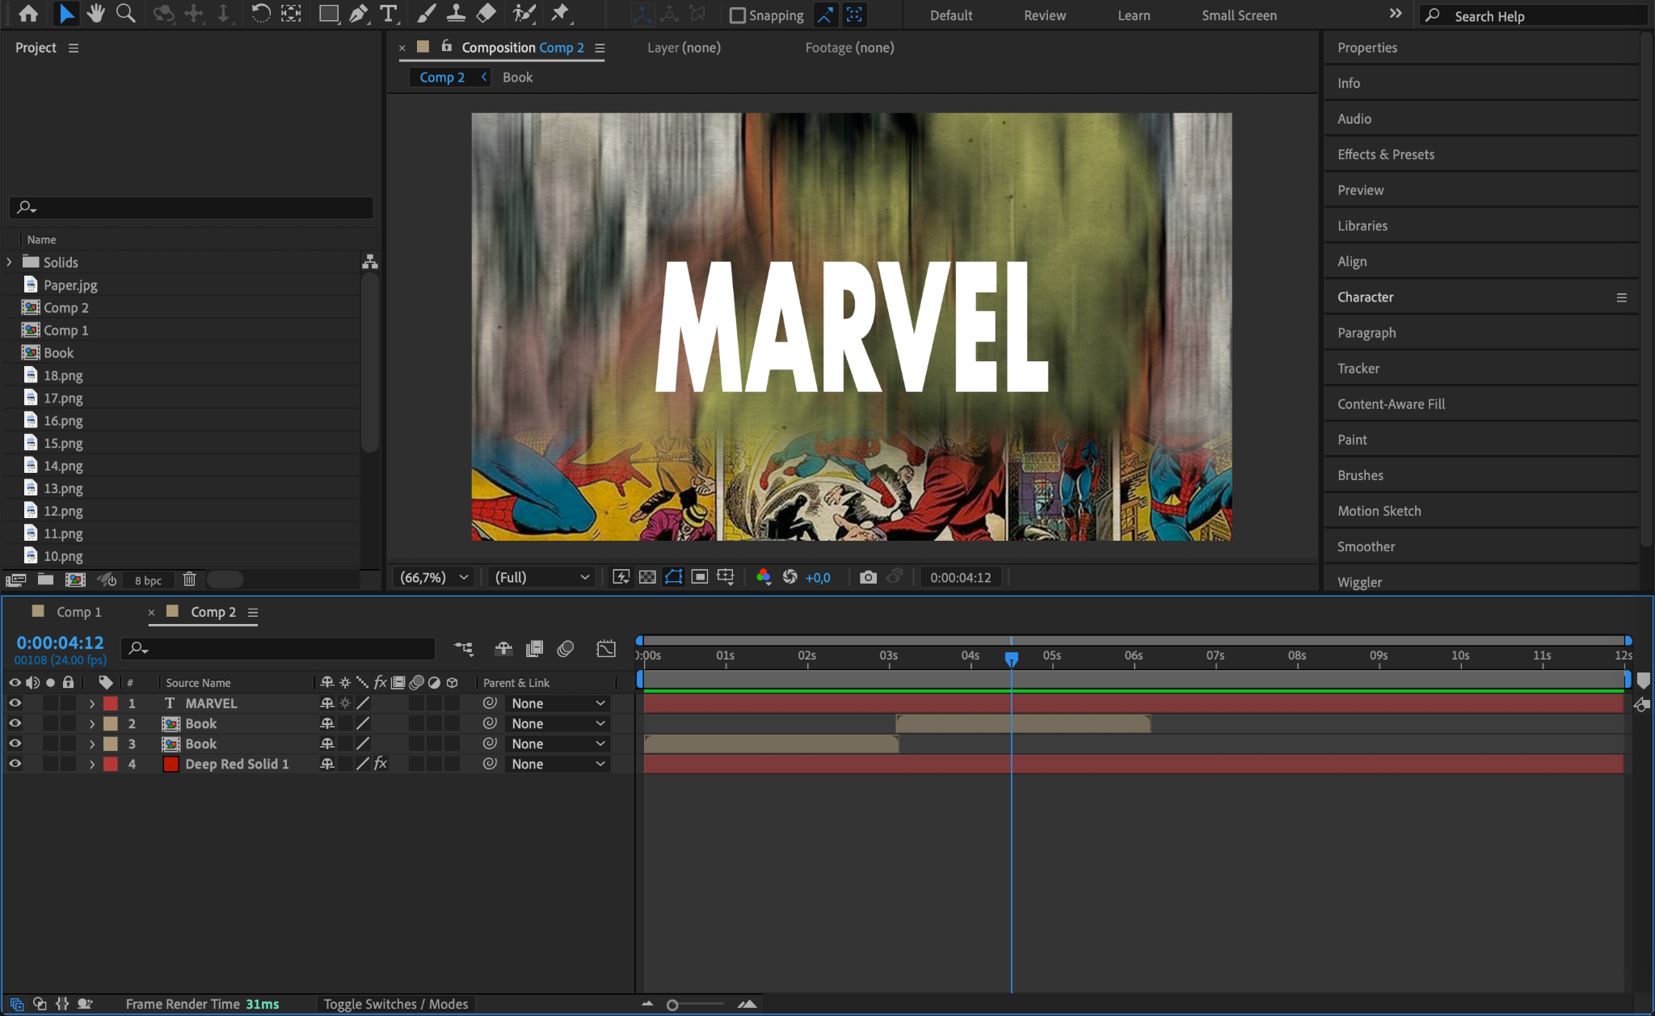Click the snapshot camera icon
This screenshot has width=1655, height=1016.
(x=868, y=577)
